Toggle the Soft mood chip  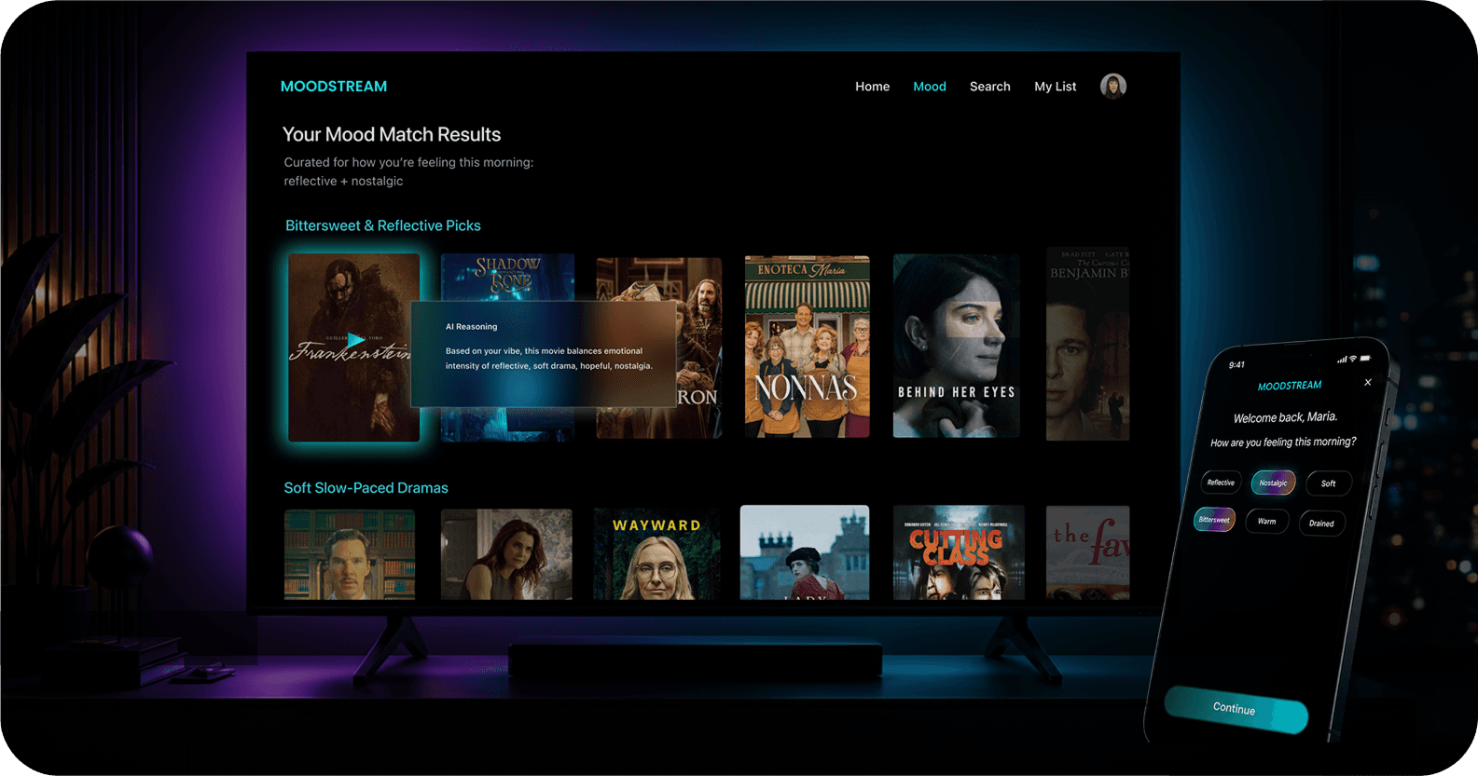coord(1328,483)
